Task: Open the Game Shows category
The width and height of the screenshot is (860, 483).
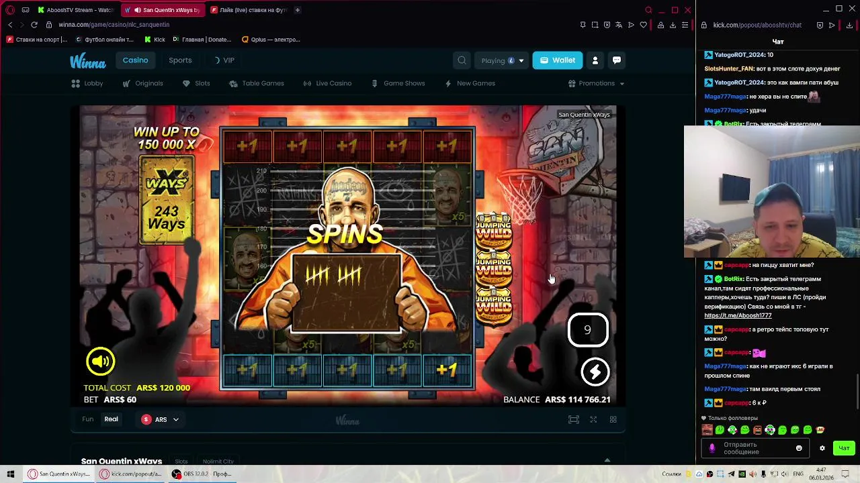Action: (398, 83)
